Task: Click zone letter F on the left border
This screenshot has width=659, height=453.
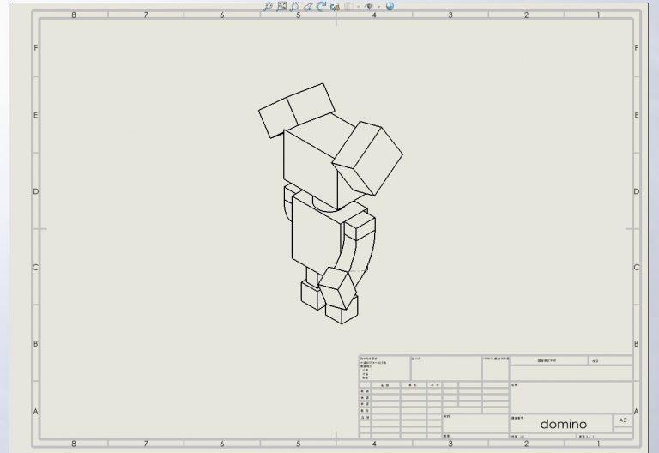Action: (35, 48)
